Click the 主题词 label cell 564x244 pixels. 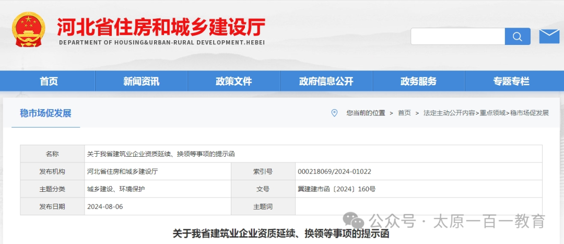tap(263, 206)
